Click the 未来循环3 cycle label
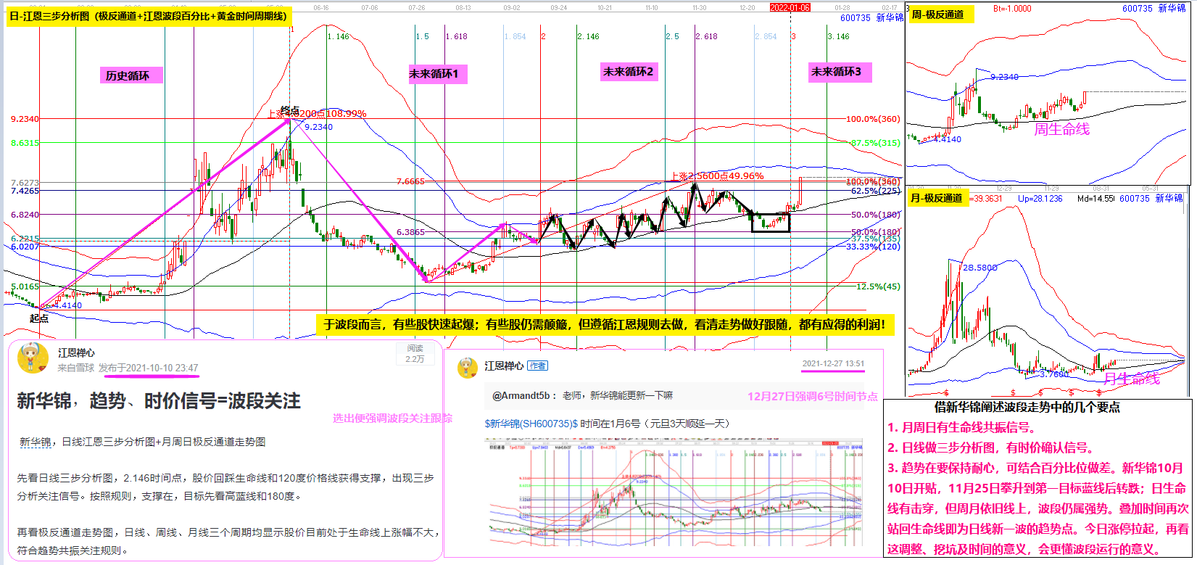Screen dimensions: 1197x565 coord(836,72)
